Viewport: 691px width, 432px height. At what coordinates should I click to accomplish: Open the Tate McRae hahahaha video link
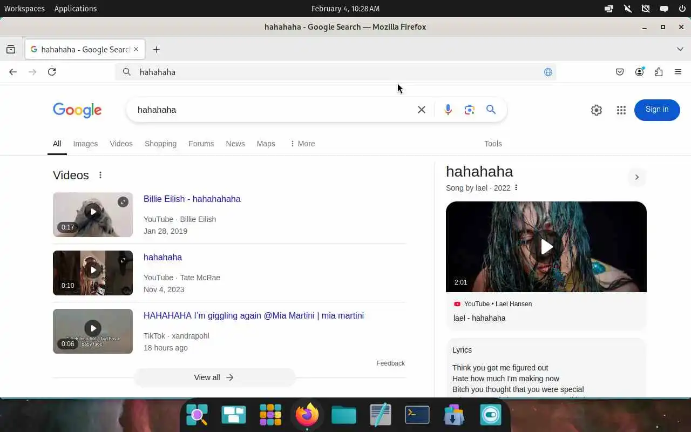pos(162,257)
